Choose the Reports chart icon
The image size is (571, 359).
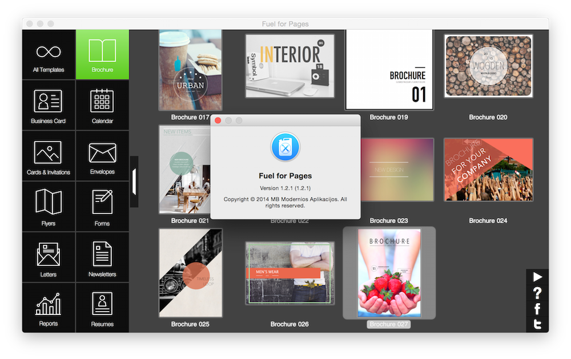49,304
